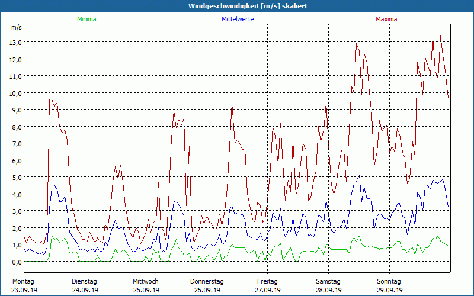Screen dimensions: 474x296
Task: Click the 9,0 y-axis value
Action: point(17,110)
